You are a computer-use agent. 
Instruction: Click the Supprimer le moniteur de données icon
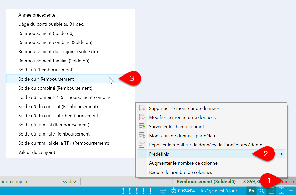[x=142, y=108]
